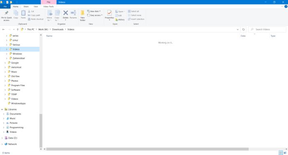This screenshot has width=288, height=155.
Task: Click the navigation pane vertical scrollbar
Action: [x=41, y=130]
